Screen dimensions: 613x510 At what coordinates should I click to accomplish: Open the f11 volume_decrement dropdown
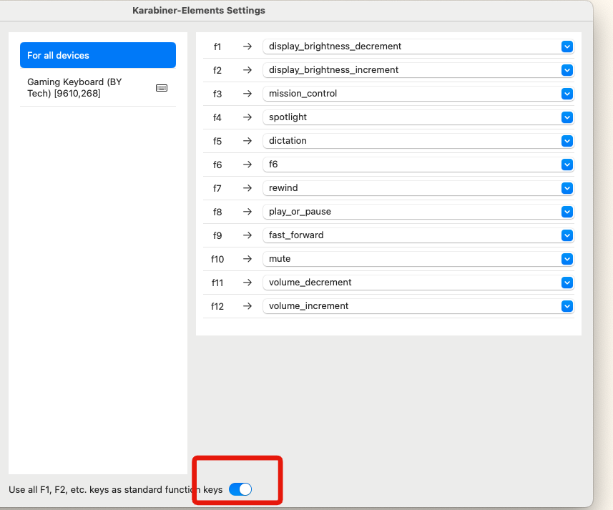(418, 283)
